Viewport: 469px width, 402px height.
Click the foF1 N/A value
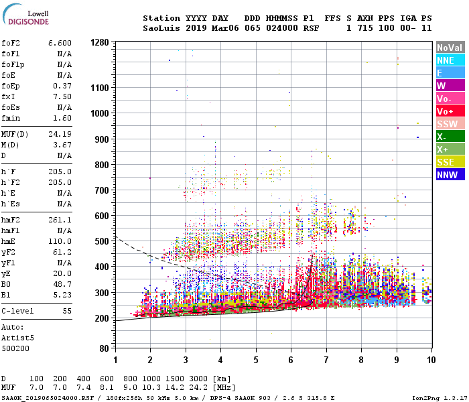[x=64, y=54]
